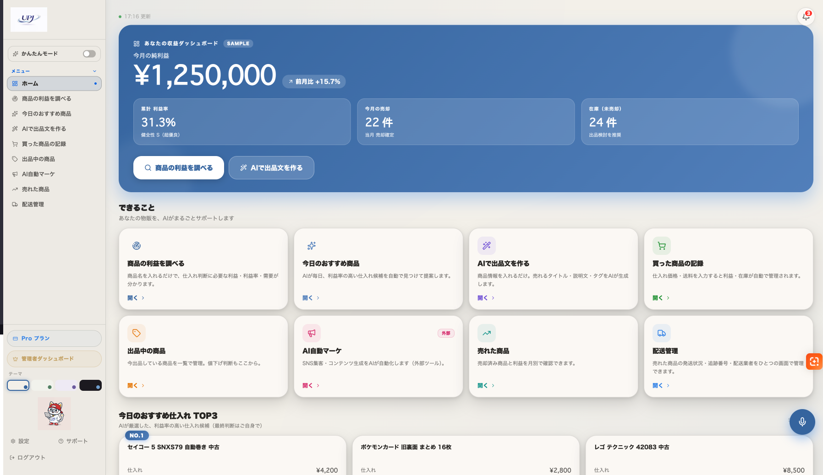Toggle the かんたんモード switch
This screenshot has width=823, height=475.
click(x=89, y=54)
